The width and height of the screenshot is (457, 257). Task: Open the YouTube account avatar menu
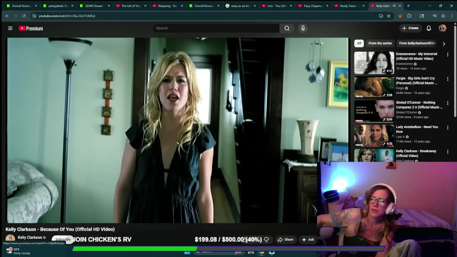(x=442, y=28)
